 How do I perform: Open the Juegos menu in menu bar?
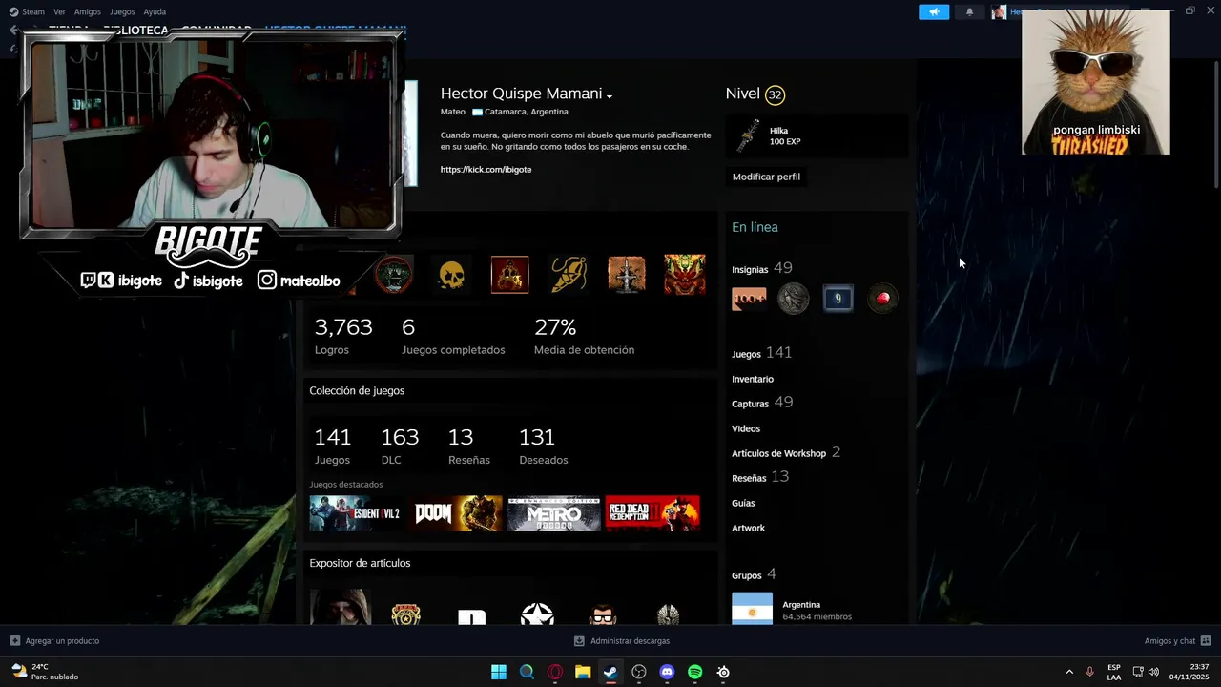122,11
